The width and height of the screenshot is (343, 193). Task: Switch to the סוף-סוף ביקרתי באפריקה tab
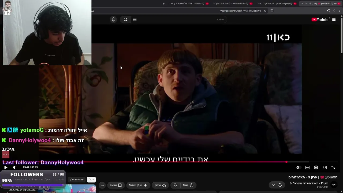coord(277,3)
